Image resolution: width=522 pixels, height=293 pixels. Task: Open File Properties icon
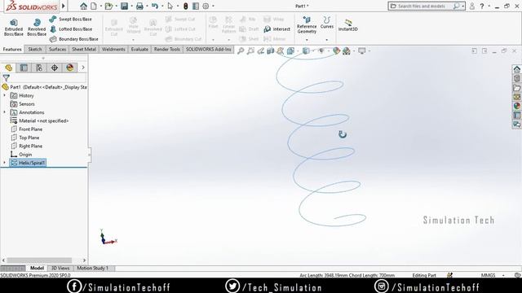pyautogui.click(x=196, y=6)
